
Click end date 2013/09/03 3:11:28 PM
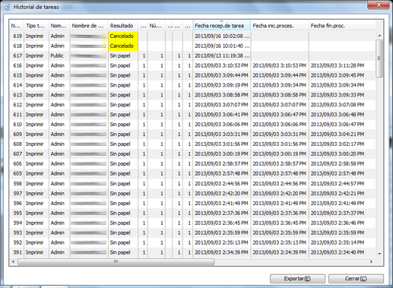(x=338, y=65)
